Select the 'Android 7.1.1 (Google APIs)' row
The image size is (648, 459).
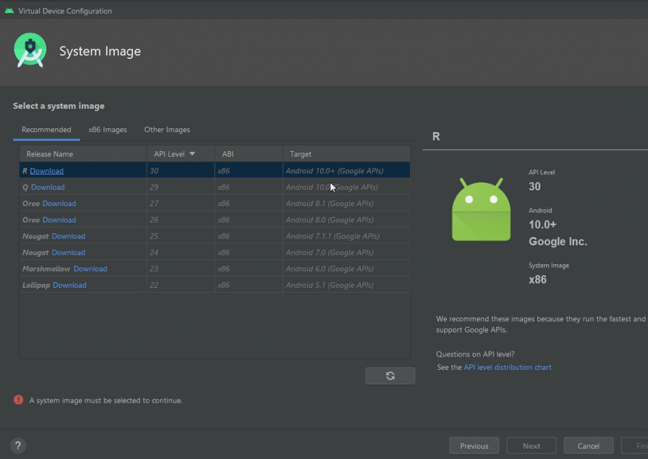coord(215,236)
